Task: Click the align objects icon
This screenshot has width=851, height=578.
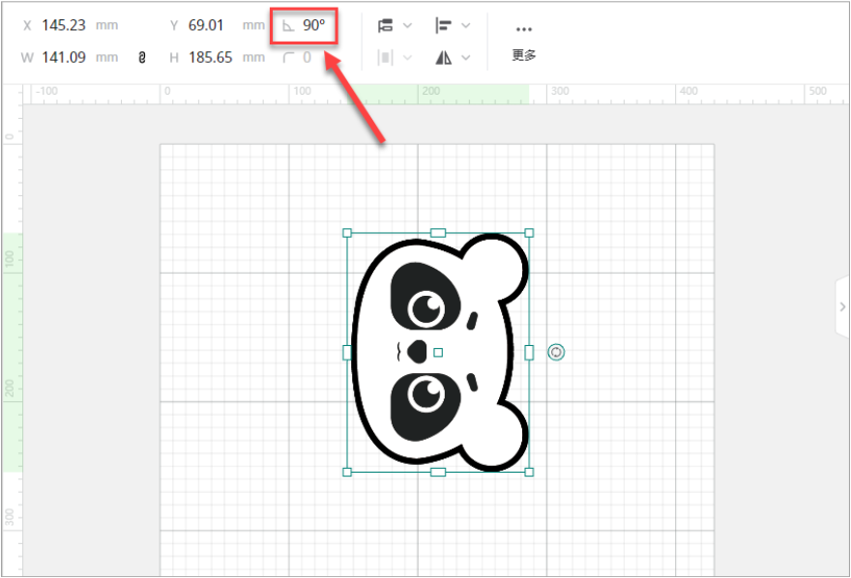Action: tap(443, 26)
